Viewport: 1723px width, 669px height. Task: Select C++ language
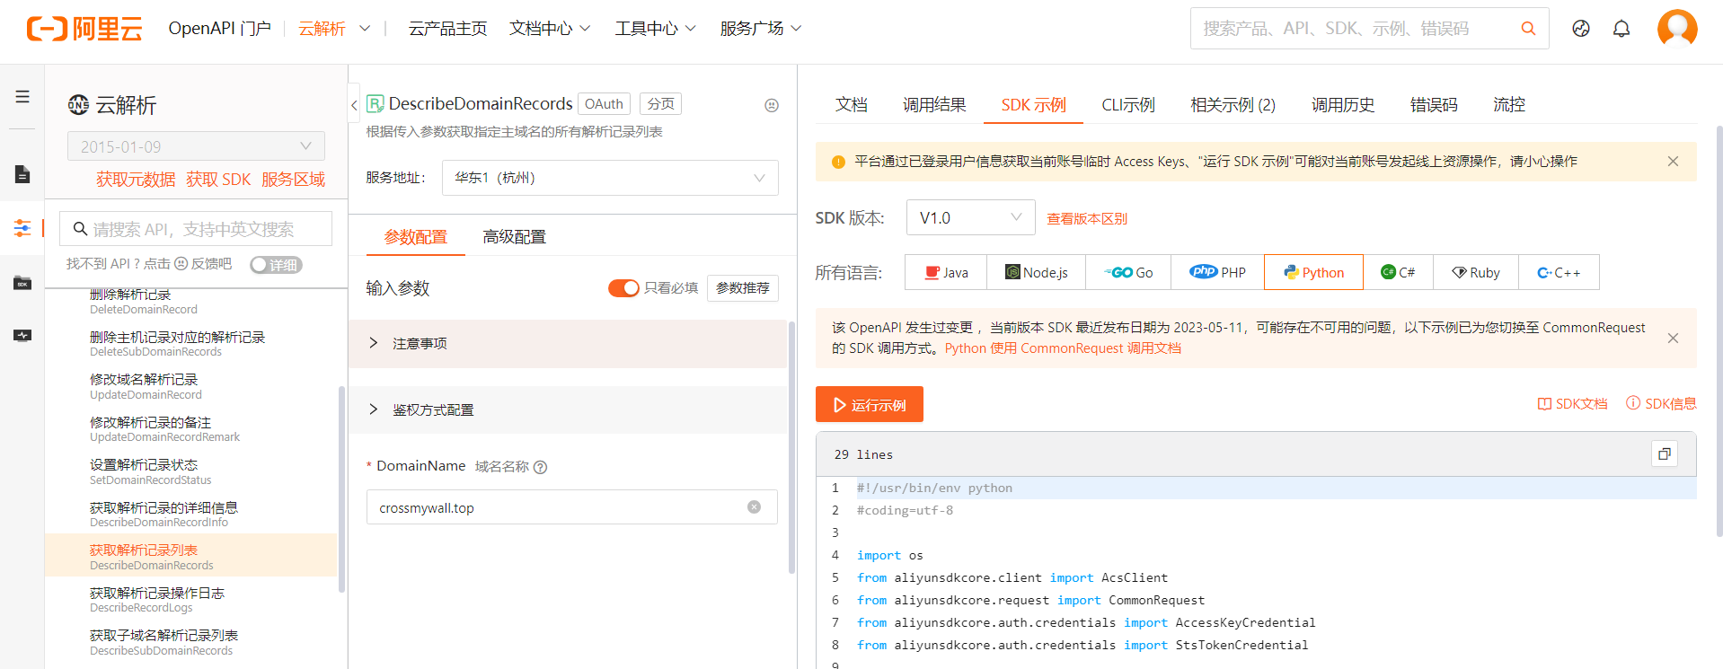point(1559,272)
